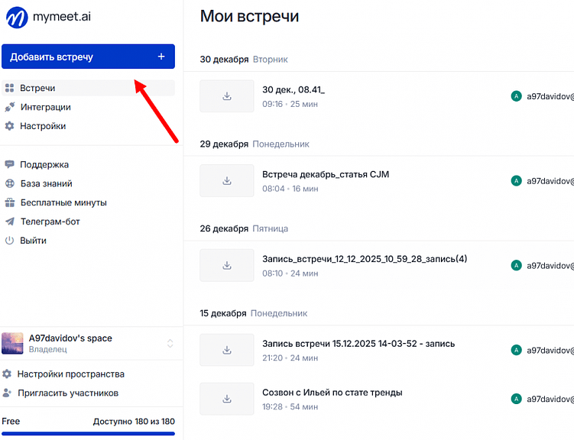
Task: Click the 08:04 • 16 мин duration text
Action: click(x=290, y=189)
